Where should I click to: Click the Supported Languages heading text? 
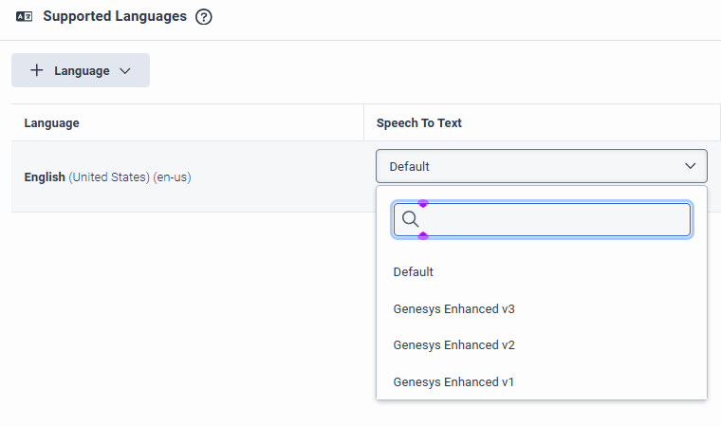point(115,16)
